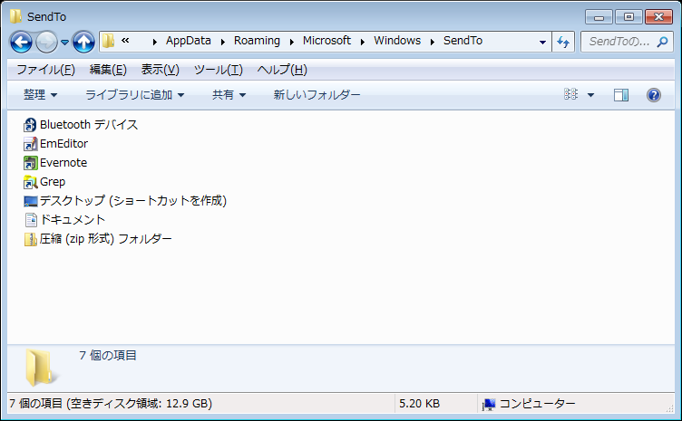Click the EmEditor file name
682x421 pixels.
(x=63, y=144)
